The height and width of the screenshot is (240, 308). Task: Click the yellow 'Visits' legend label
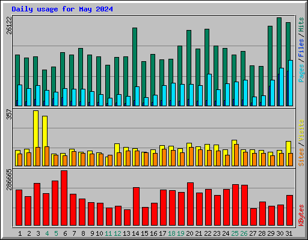301,131
